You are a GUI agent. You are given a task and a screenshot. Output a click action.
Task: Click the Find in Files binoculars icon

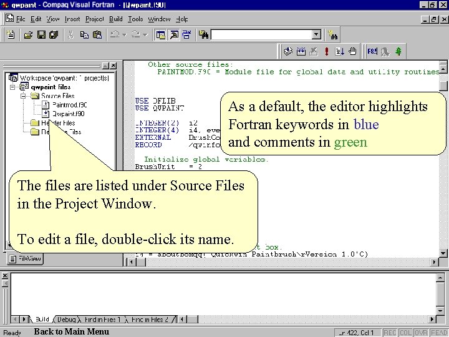tap(203, 35)
